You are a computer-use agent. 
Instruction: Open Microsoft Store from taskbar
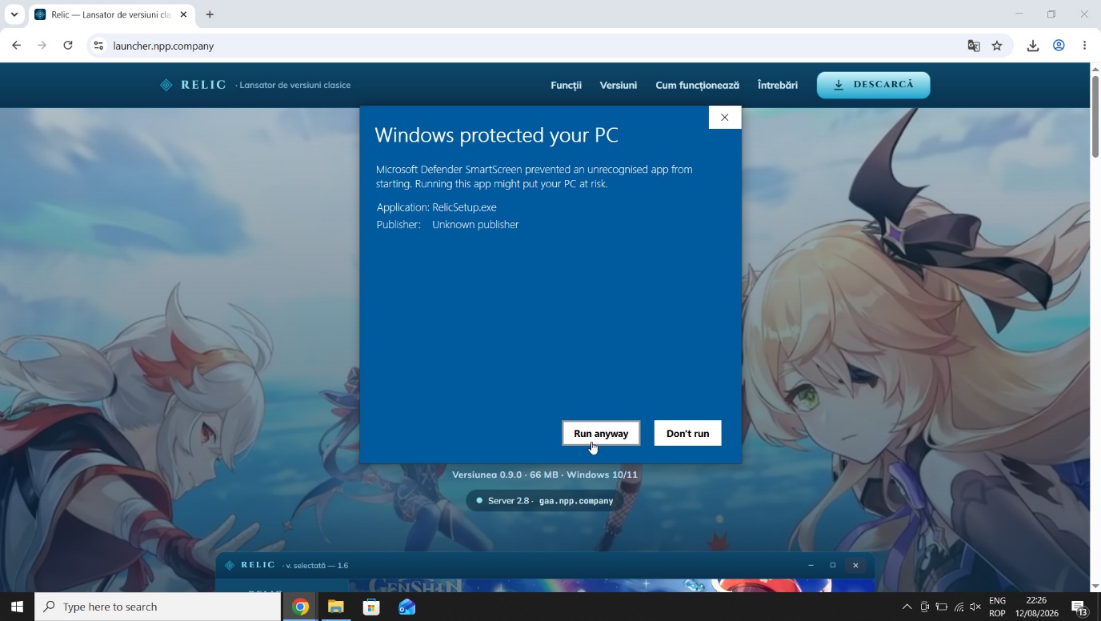tap(371, 607)
